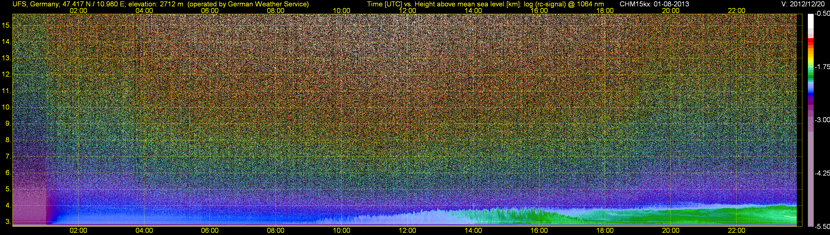The image size is (830, 235).
Task: Click the '06:00' label on the top time axis
Action: tap(210, 11)
